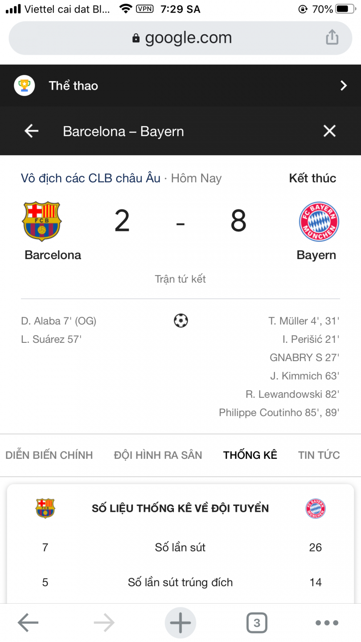
Task: Tap the trophy sports icon
Action: pos(25,86)
